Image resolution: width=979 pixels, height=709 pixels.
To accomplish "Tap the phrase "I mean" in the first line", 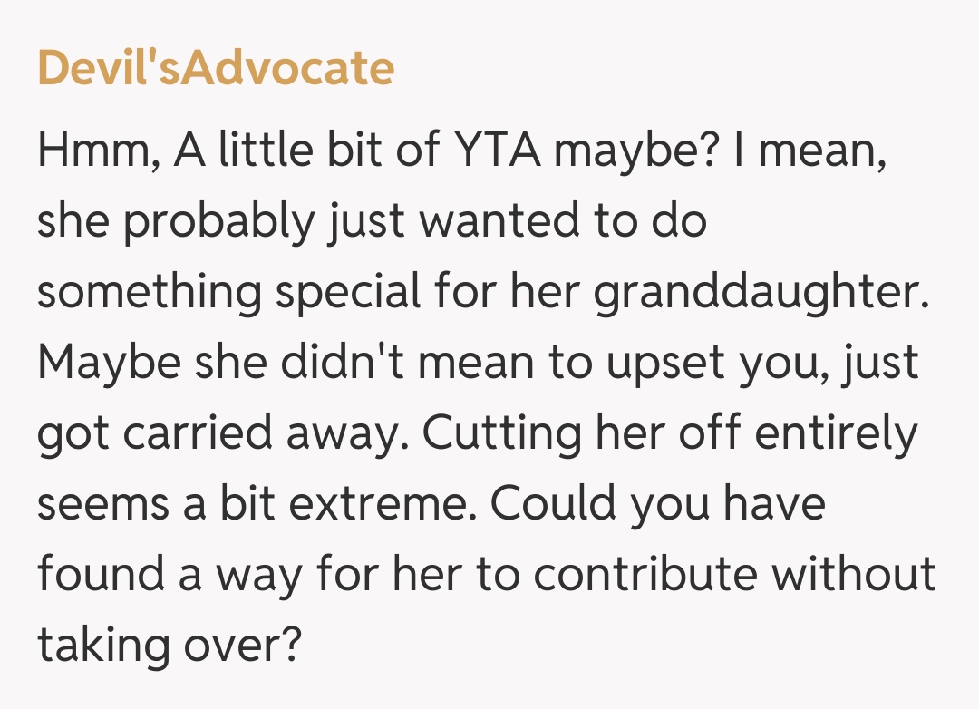I will pos(809,151).
